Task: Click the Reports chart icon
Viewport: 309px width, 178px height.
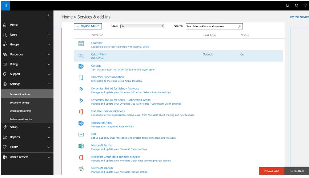Action: click(x=5, y=137)
